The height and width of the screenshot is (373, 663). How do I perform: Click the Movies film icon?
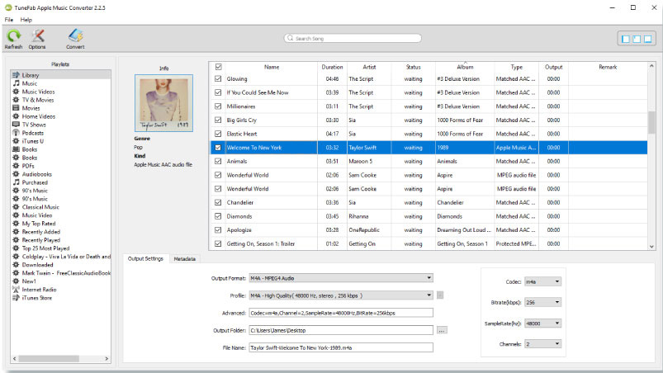(x=16, y=108)
